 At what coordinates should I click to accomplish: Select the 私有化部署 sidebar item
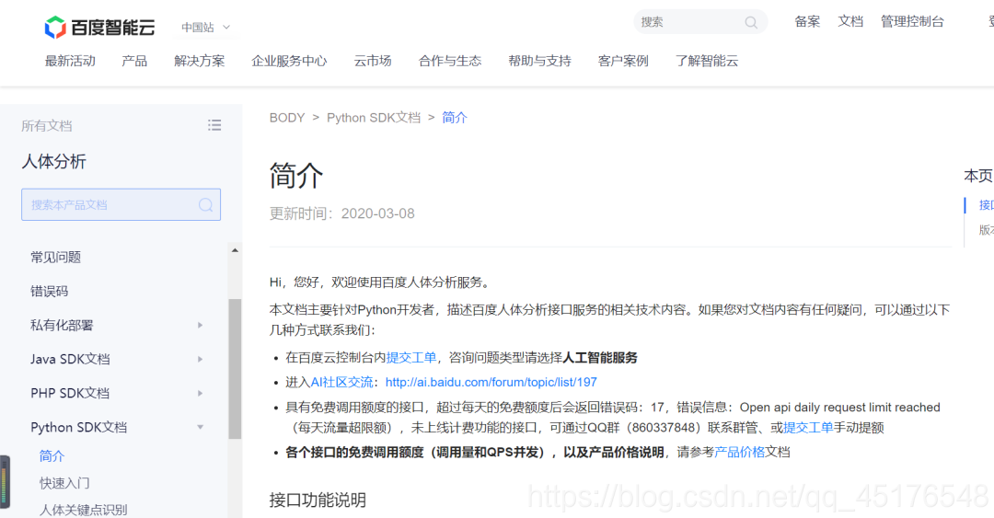[x=62, y=326]
